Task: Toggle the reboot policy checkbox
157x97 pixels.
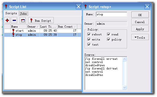Action: tap(89, 34)
